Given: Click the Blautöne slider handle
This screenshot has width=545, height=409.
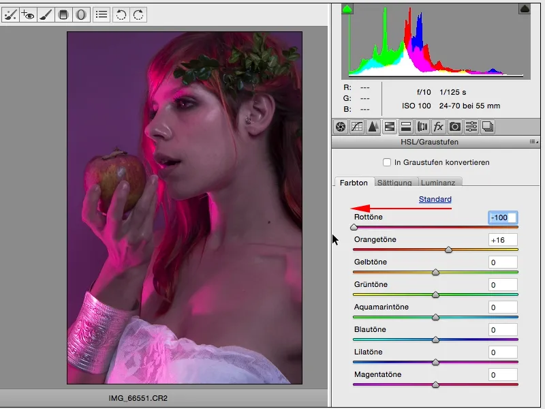Looking at the screenshot, I should click(435, 339).
